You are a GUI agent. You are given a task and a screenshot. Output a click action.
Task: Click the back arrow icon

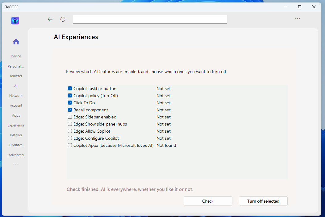[50, 19]
